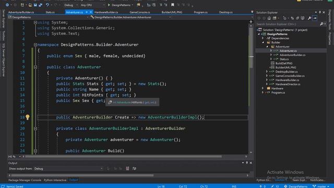This screenshot has width=334, height=188.
Task: Select BuilderUML.PNG in Solution Explorer
Action: (285, 67)
